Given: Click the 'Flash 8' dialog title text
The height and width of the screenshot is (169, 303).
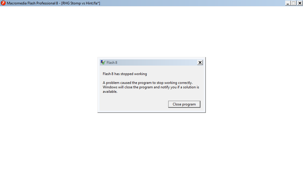Looking at the screenshot, I should coord(112,63).
